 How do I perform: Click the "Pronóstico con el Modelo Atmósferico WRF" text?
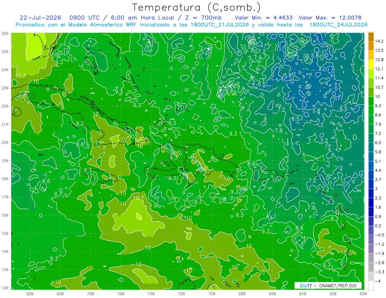77,24
